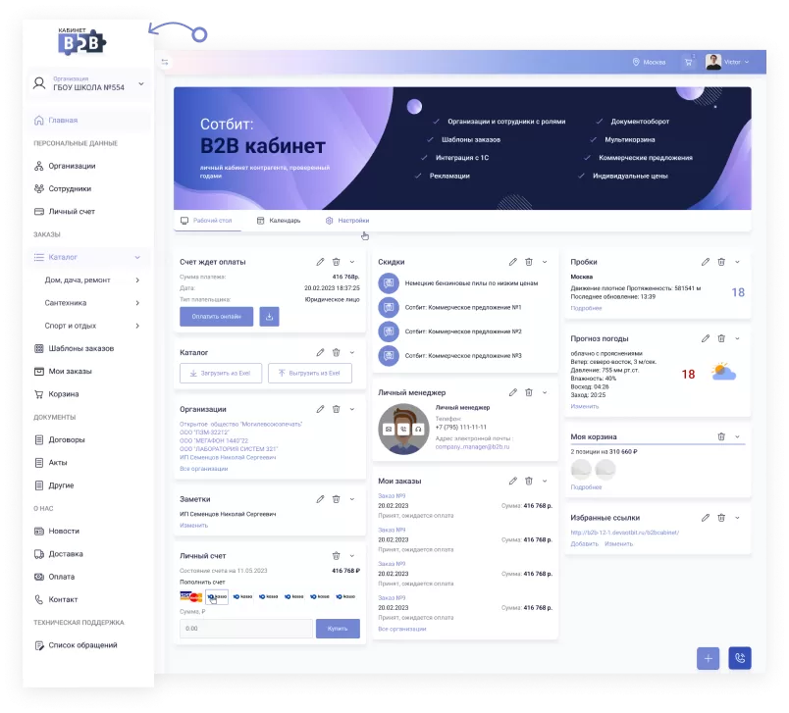Collapse the Мои заказы widget with its chevron
This screenshot has height=713, width=789.
544,481
